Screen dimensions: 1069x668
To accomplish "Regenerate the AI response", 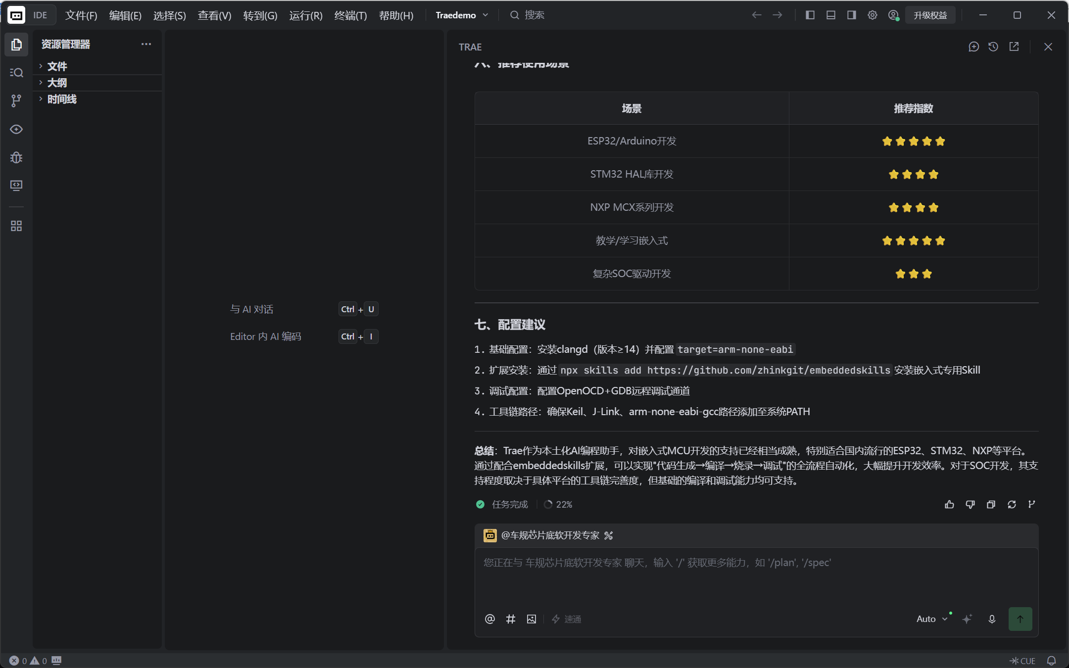I will [x=1012, y=504].
